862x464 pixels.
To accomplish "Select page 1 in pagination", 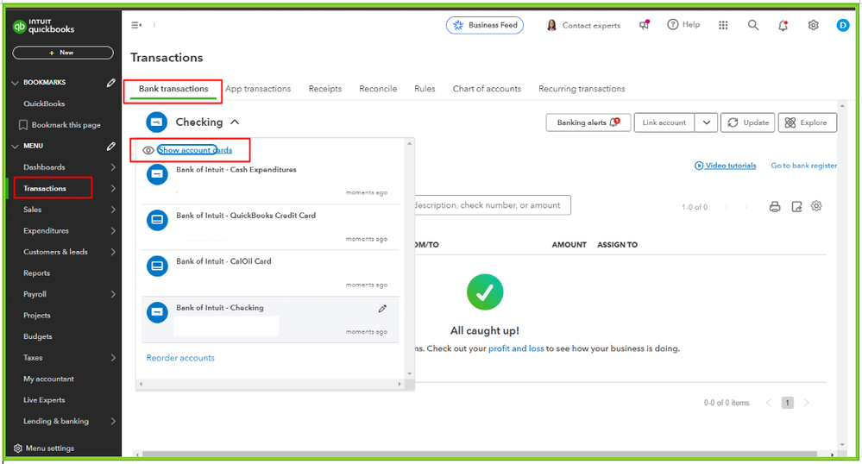I will click(787, 403).
